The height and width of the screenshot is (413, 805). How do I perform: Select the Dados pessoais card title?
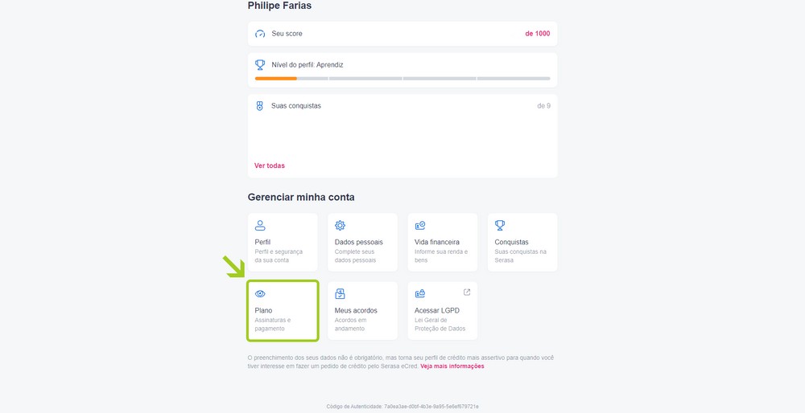coord(359,242)
